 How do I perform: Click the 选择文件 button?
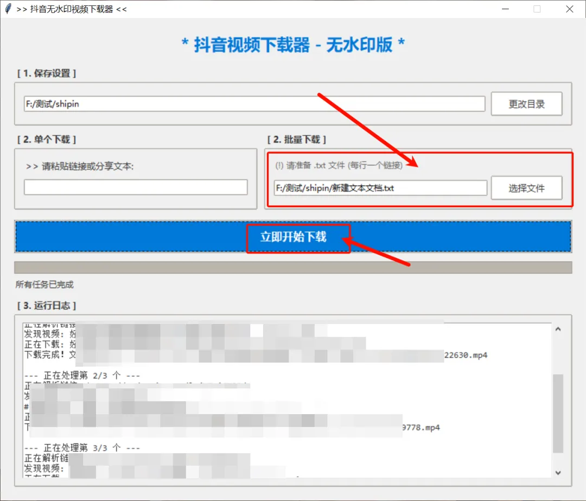pyautogui.click(x=526, y=188)
